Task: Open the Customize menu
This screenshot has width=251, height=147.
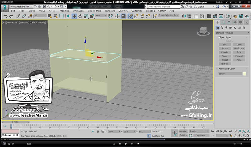Action: [136, 11]
